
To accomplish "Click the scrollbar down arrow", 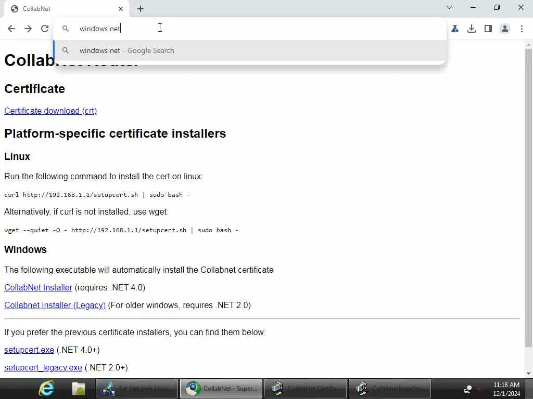I will click(x=528, y=374).
